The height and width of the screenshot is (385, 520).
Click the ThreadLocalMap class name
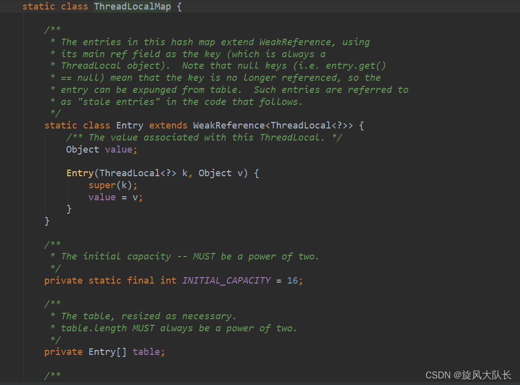pos(132,6)
